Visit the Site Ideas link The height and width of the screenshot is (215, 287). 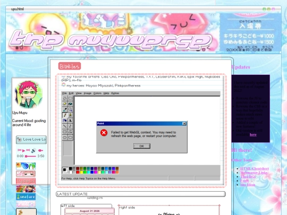(248, 185)
